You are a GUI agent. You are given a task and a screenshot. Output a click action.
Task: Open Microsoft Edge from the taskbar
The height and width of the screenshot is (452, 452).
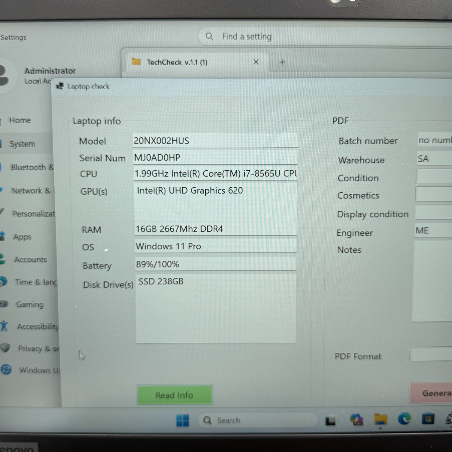click(404, 418)
